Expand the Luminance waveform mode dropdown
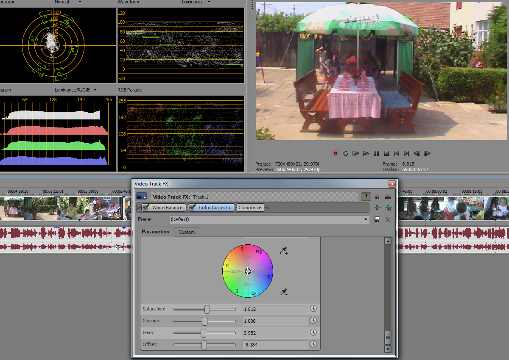 pos(208,2)
